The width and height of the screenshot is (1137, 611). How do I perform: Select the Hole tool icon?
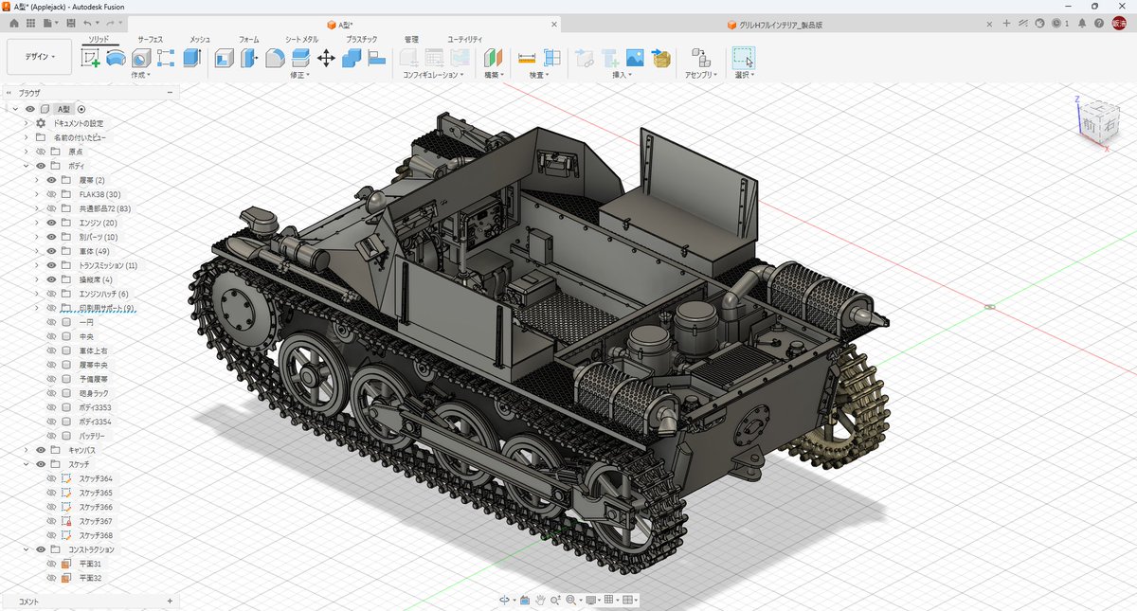(141, 58)
